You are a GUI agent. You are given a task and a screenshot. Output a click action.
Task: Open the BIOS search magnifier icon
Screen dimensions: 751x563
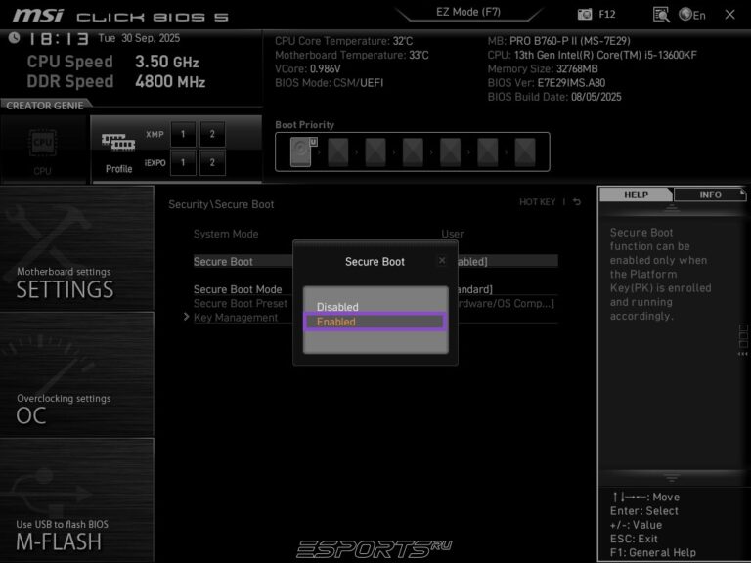click(x=661, y=15)
